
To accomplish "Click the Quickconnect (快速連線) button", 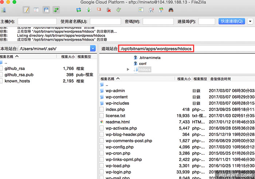I will click(x=232, y=21).
